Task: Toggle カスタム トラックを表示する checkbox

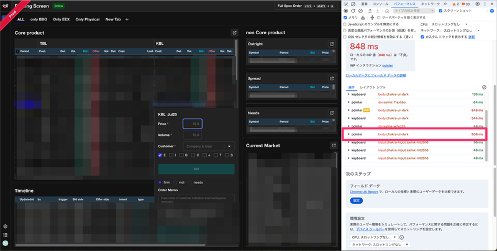Action: click(422, 37)
